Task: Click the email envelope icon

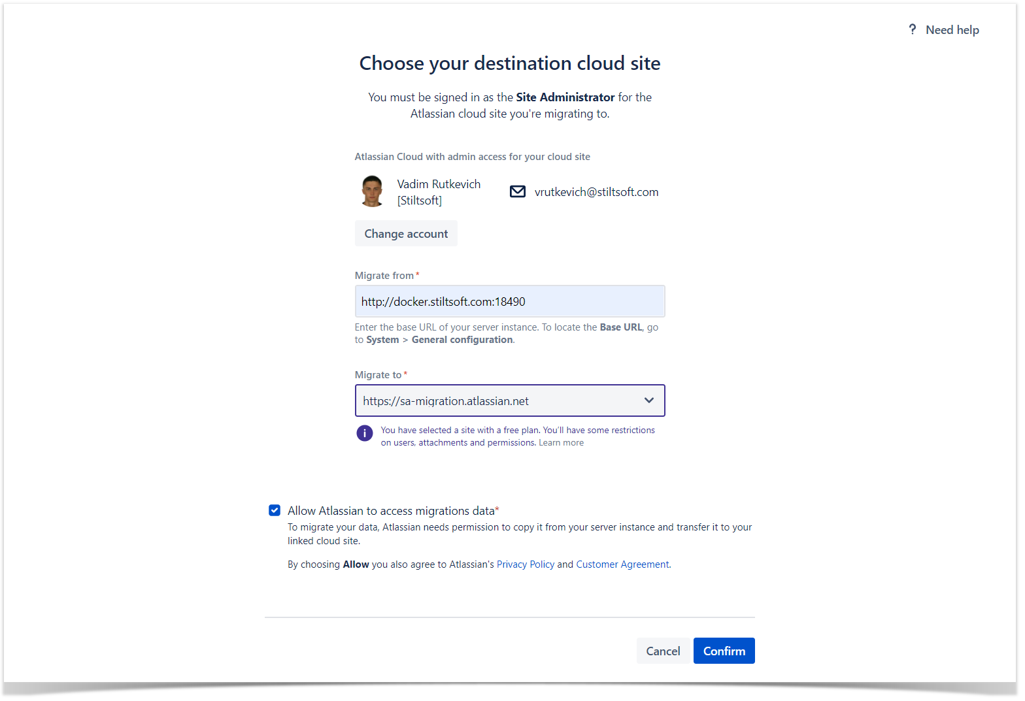Action: (x=517, y=191)
